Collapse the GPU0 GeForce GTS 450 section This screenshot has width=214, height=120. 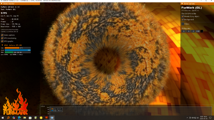[x=2, y=45]
